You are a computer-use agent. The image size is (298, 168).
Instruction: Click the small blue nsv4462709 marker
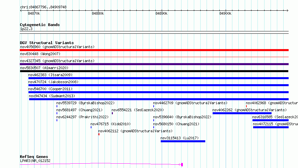pos(154,106)
